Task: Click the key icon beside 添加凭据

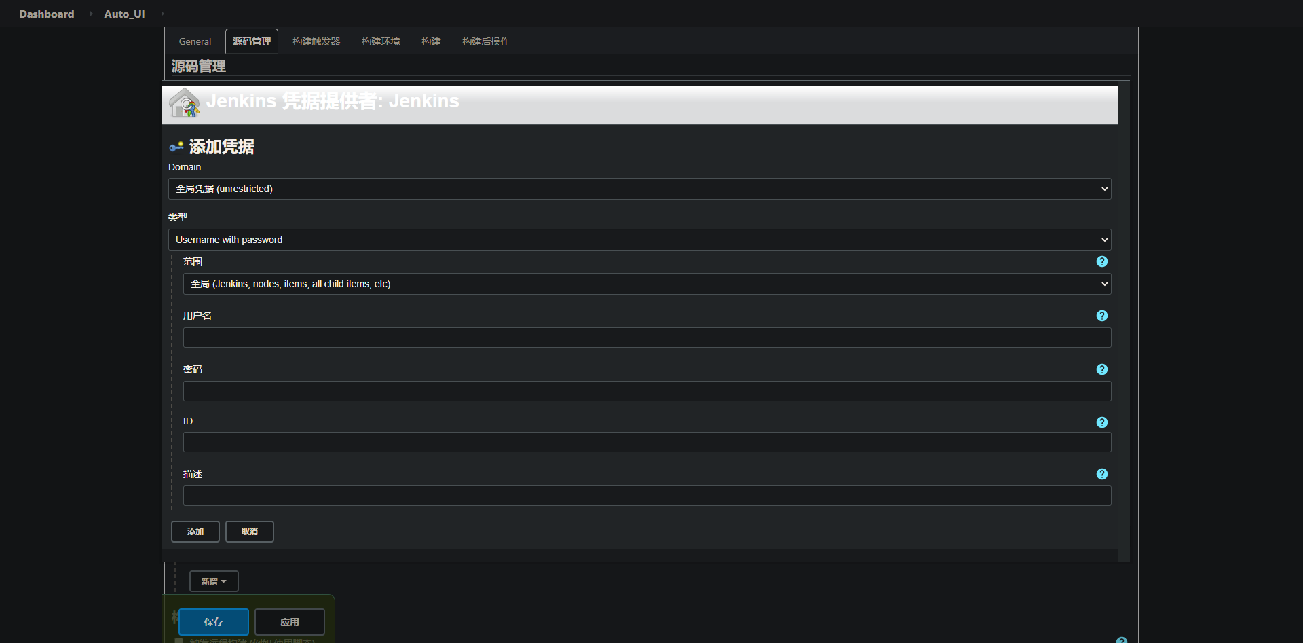Action: click(x=176, y=147)
